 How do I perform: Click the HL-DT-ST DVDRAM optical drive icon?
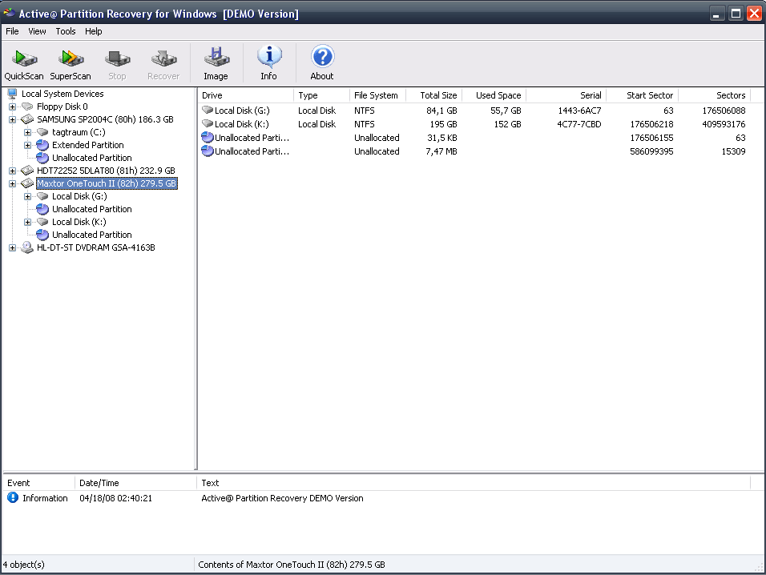pyautogui.click(x=27, y=247)
